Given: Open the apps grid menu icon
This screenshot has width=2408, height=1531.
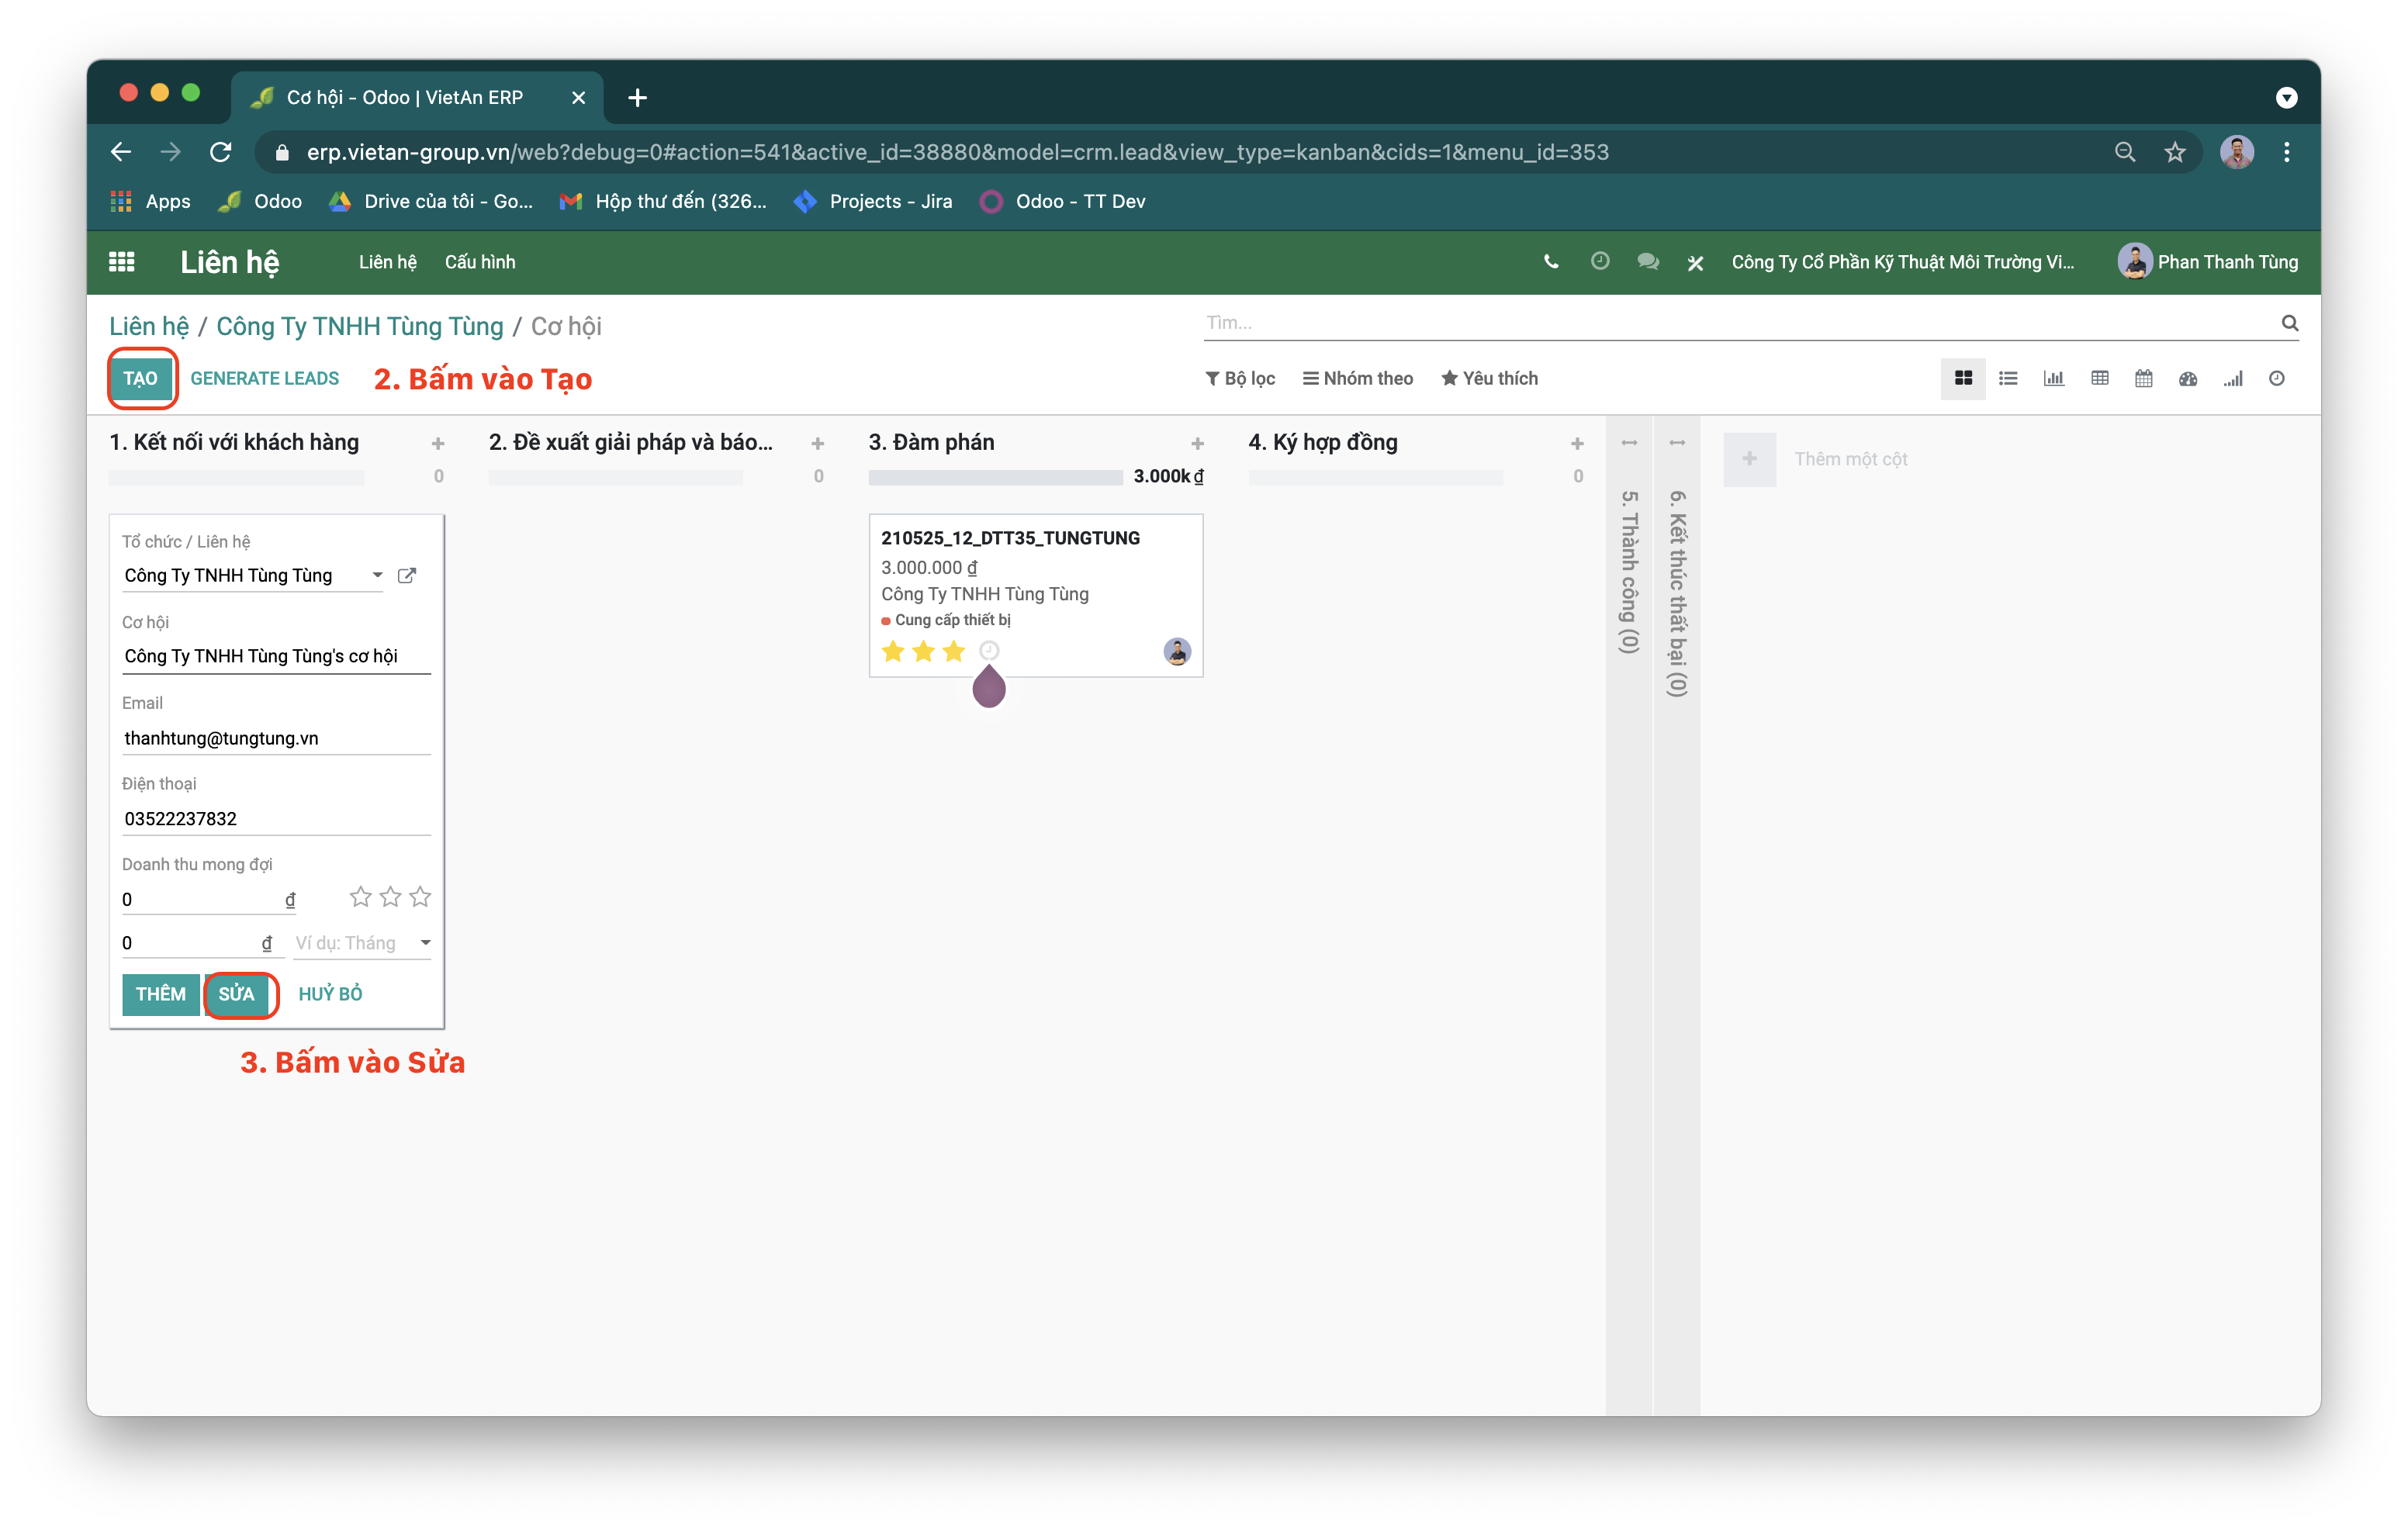Looking at the screenshot, I should pyautogui.click(x=121, y=262).
